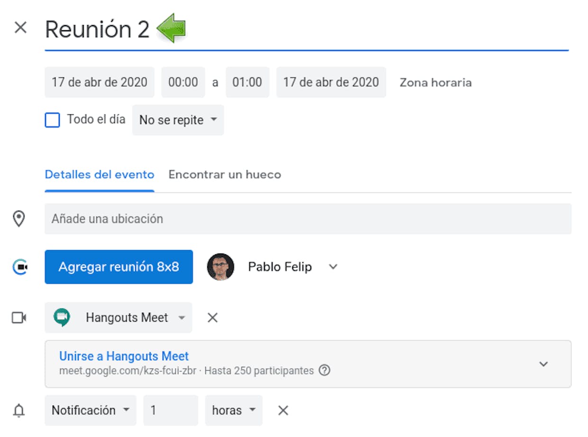This screenshot has width=588, height=437.
Task: Open the 'Hangouts Meet' conferencing dropdown
Action: 119,317
